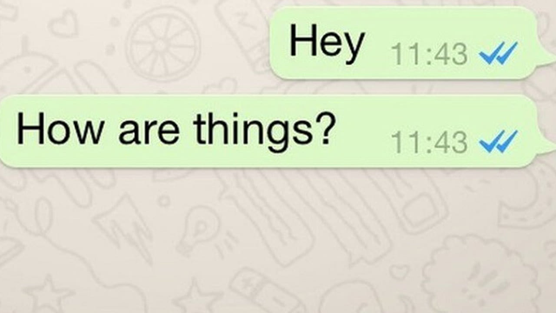Tap the blue double-check beside How are things?
Screen dimensions: 556x313
[x=498, y=142]
